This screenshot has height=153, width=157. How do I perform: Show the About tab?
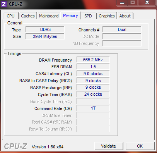click(x=125, y=16)
